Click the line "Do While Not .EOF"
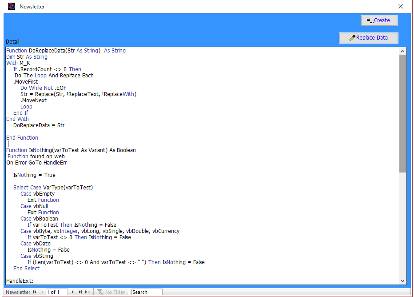This screenshot has height=297, width=414. coord(43,88)
